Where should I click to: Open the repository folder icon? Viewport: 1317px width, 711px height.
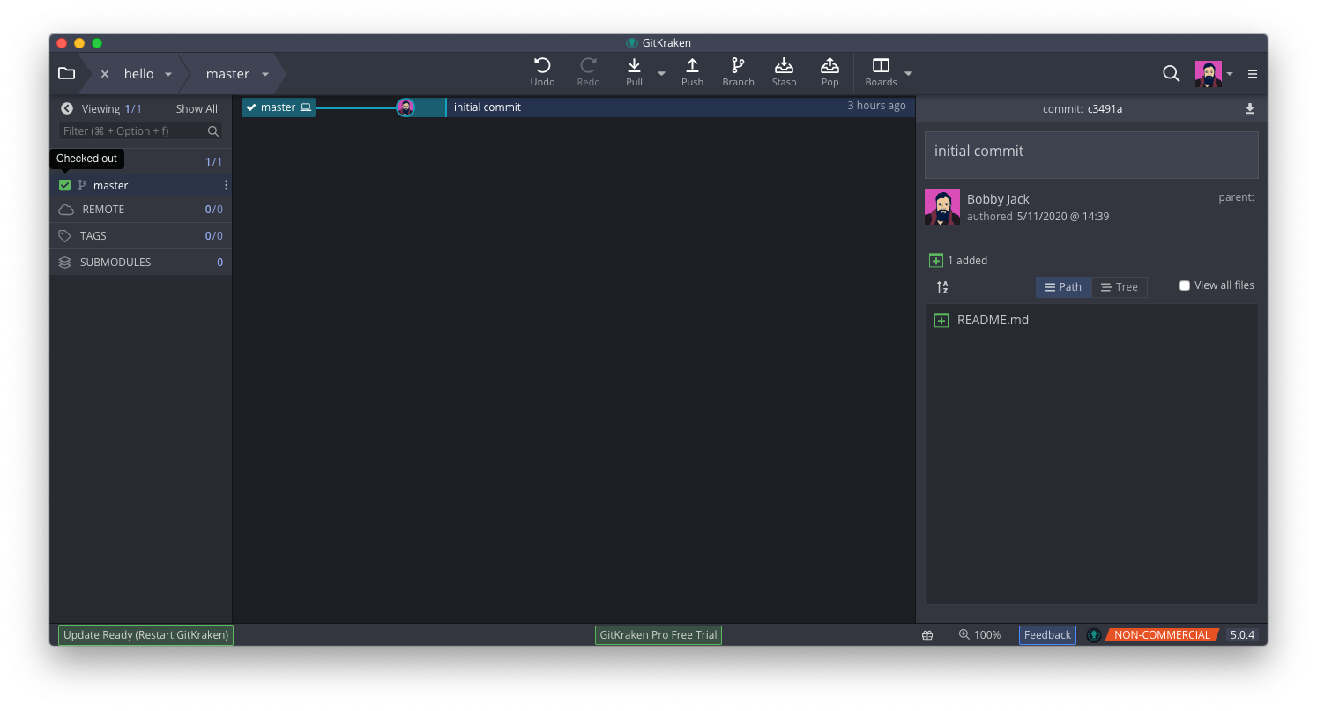coord(66,73)
